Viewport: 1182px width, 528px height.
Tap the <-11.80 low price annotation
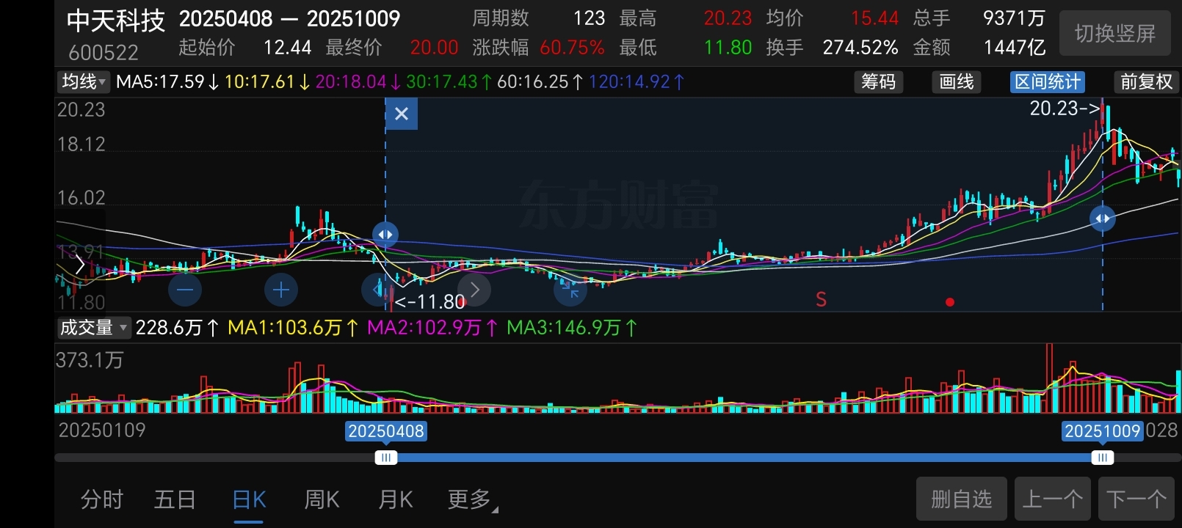click(429, 301)
